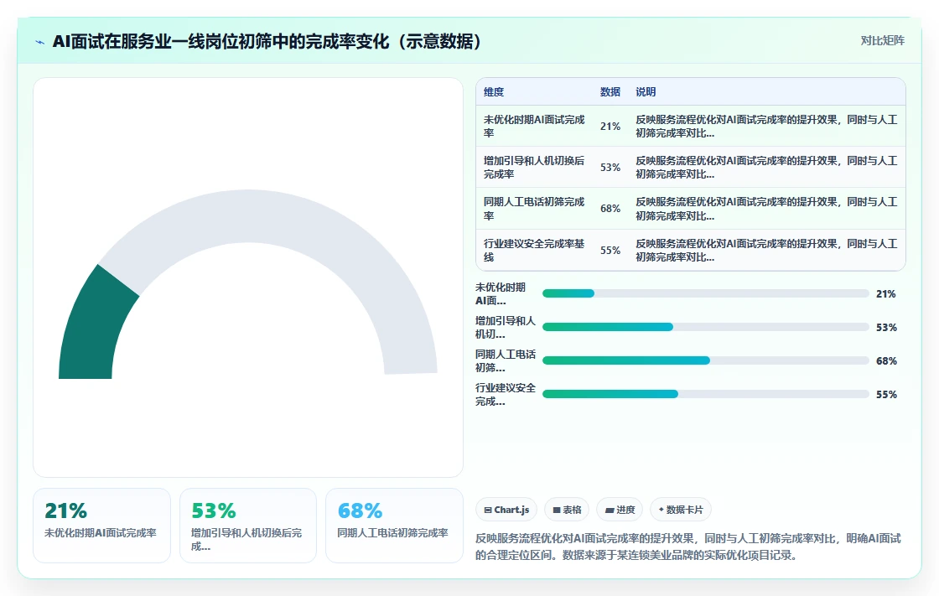Click the 55% value in the table
The width and height of the screenshot is (939, 596).
(x=610, y=251)
